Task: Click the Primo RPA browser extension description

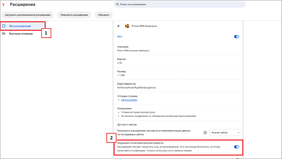Action: [133, 50]
